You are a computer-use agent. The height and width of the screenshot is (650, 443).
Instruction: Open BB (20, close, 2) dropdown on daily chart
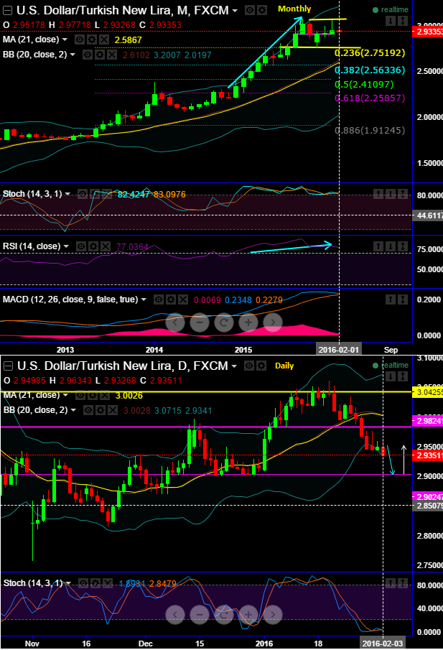(x=73, y=410)
